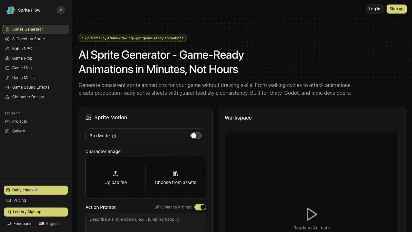Click the 8-Direction Sprite compass icon
Screen dimensions: 412x232
tap(7, 39)
